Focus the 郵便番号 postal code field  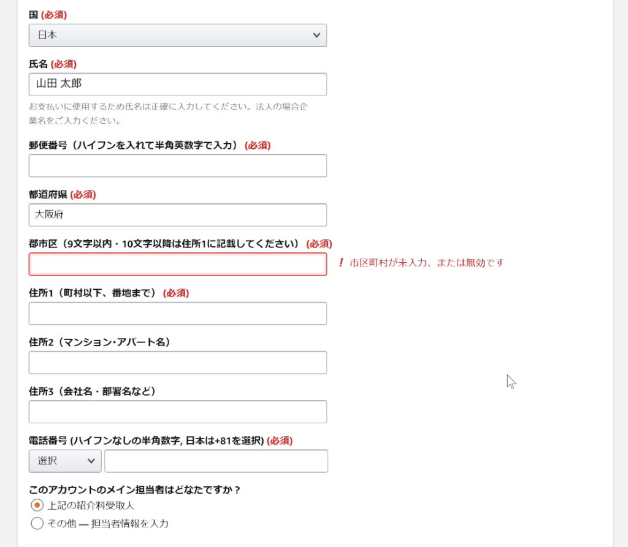(x=177, y=165)
